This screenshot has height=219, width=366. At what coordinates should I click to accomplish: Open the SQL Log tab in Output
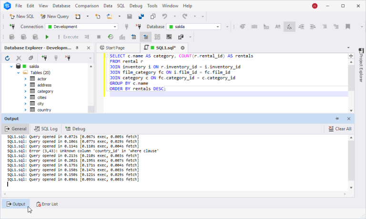(46, 129)
